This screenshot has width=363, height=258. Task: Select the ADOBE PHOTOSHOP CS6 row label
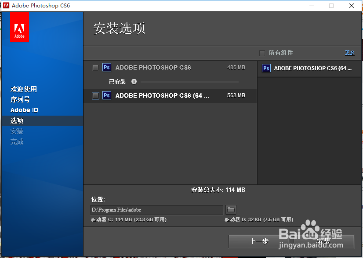pos(153,67)
